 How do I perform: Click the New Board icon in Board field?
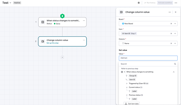[x=123, y=24]
